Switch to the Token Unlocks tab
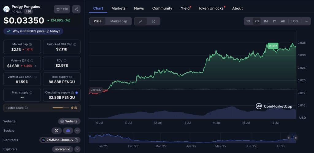The width and height of the screenshot is (314, 153). 211,8
